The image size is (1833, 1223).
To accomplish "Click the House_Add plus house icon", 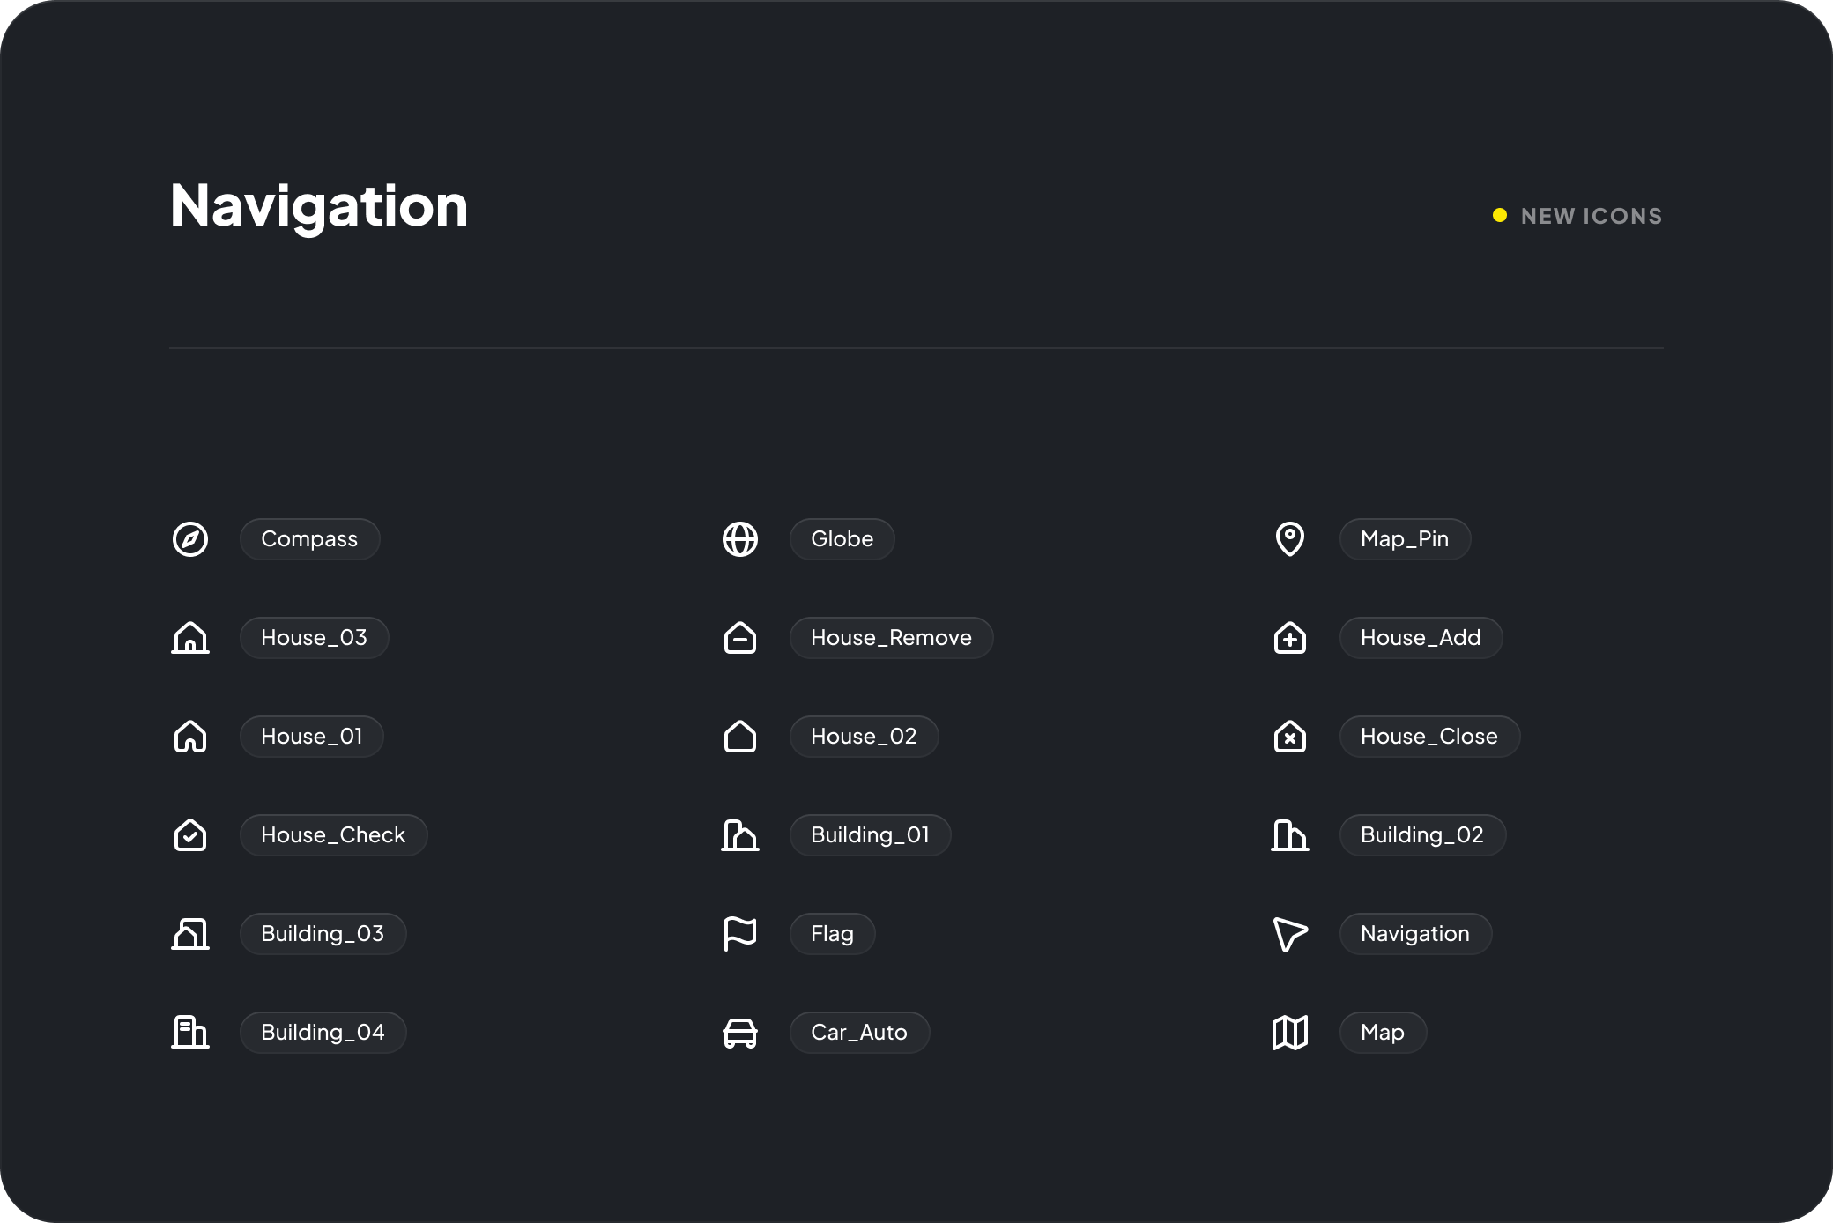I will (x=1290, y=638).
